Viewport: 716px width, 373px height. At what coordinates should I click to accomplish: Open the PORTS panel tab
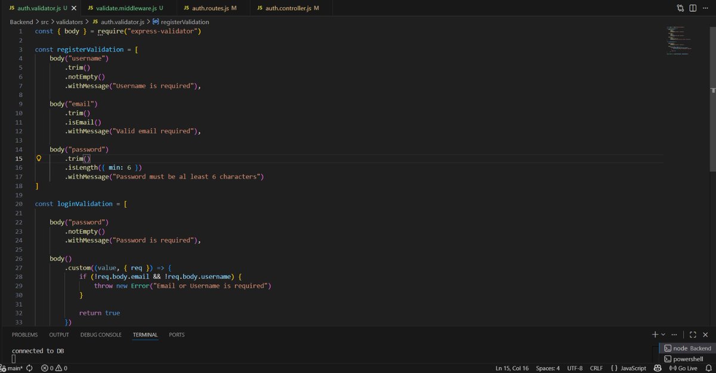click(177, 335)
